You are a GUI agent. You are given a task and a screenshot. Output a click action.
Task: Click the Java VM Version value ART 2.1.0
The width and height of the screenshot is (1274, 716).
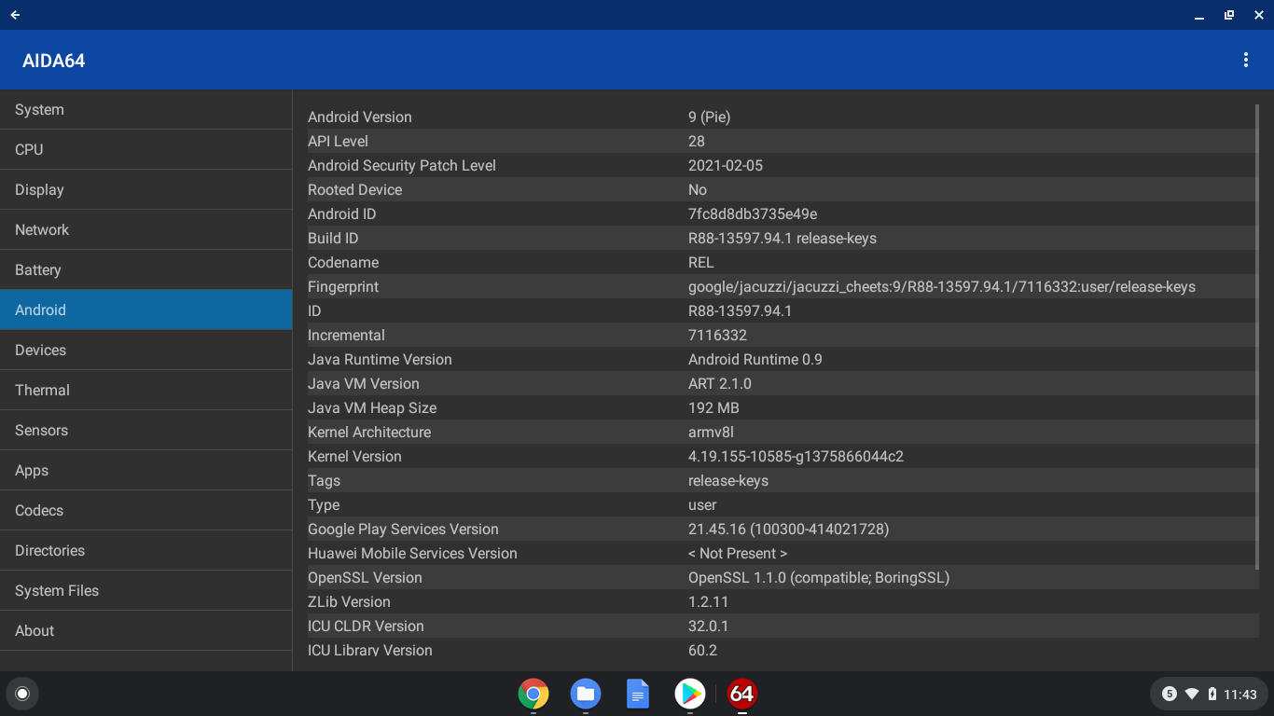tap(720, 383)
